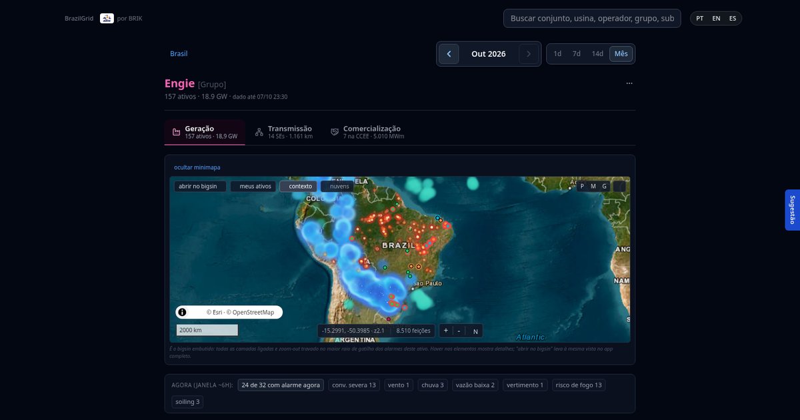Toggle the nuvens cloud layer

337,186
